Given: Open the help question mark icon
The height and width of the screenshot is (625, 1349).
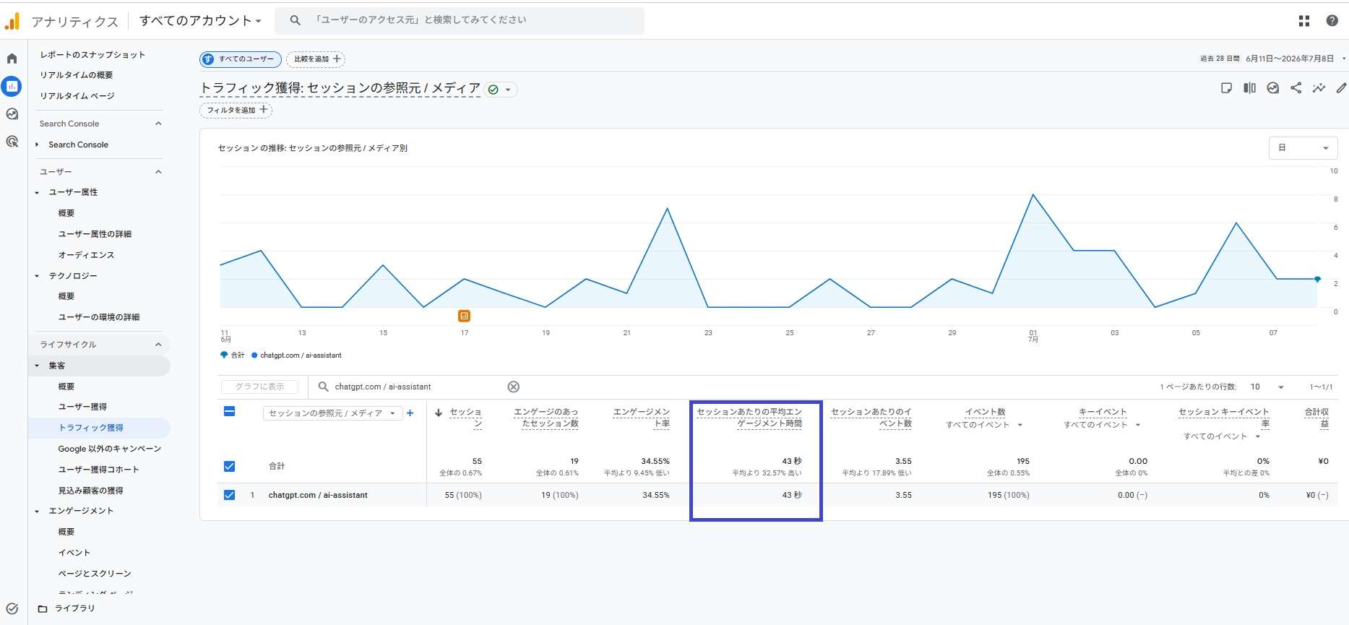Looking at the screenshot, I should pos(1332,21).
